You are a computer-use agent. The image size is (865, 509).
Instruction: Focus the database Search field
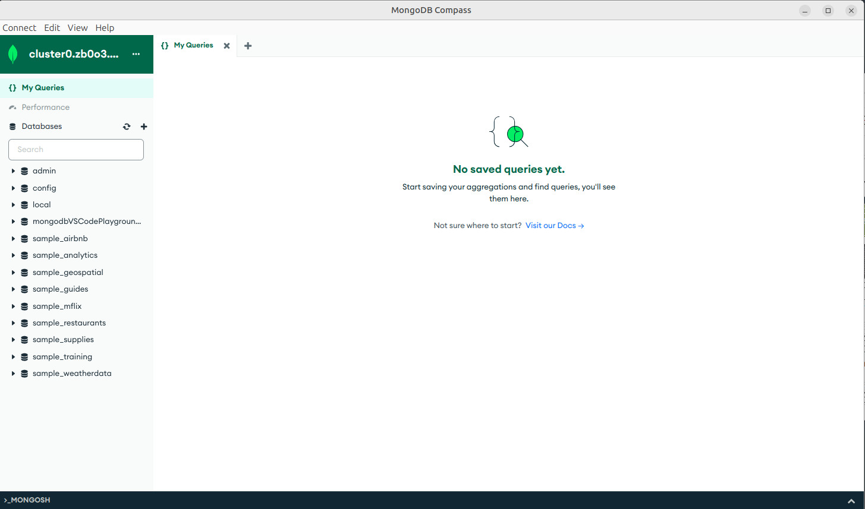pos(76,150)
